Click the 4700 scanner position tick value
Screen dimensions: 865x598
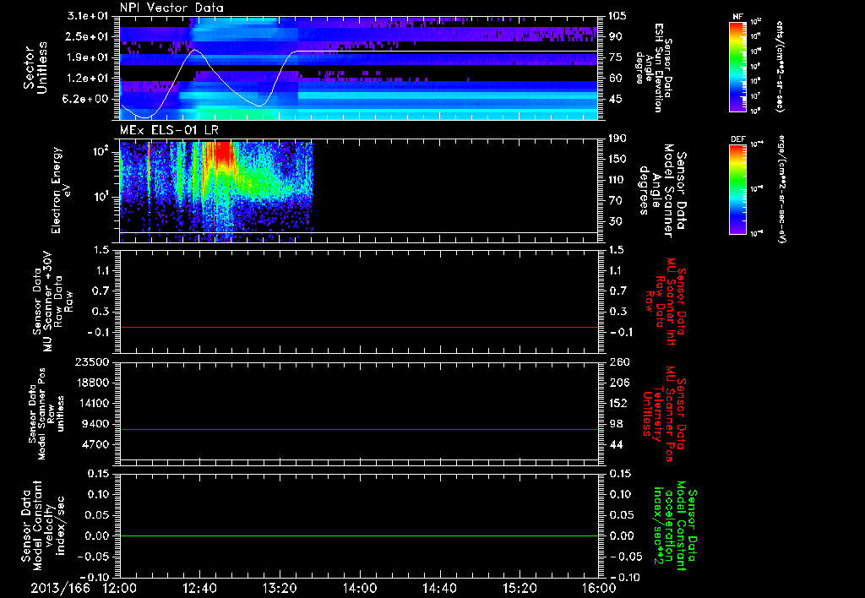click(95, 444)
